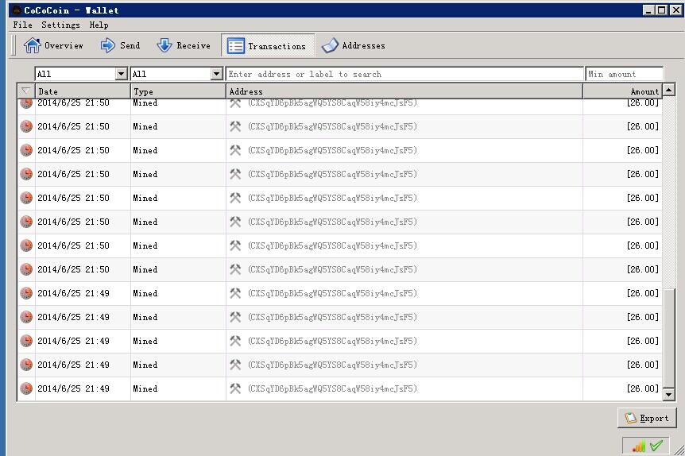Click the Transactions list icon
Image resolution: width=685 pixels, height=456 pixels.
click(236, 46)
